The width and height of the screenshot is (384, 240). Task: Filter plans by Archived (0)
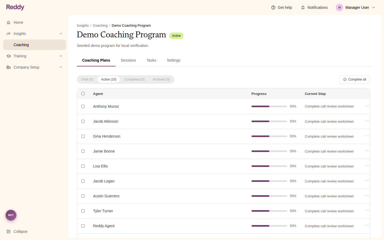[161, 79]
